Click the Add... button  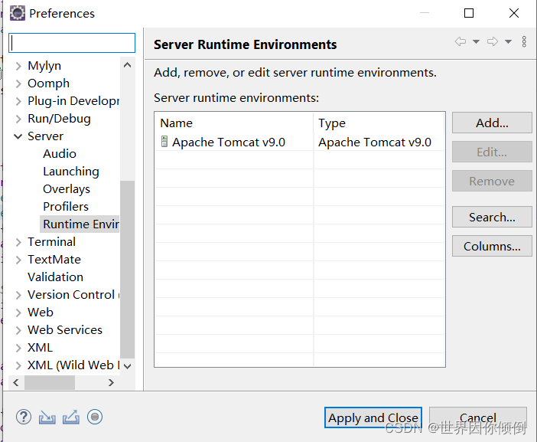[x=492, y=123]
